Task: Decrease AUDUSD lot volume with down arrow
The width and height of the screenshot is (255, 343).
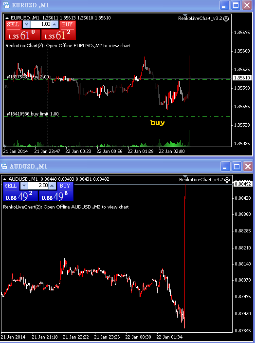Action: click(24, 186)
